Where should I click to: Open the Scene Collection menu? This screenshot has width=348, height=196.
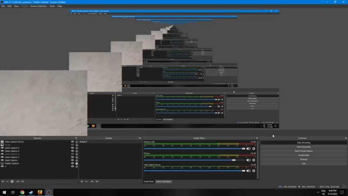(x=38, y=6)
